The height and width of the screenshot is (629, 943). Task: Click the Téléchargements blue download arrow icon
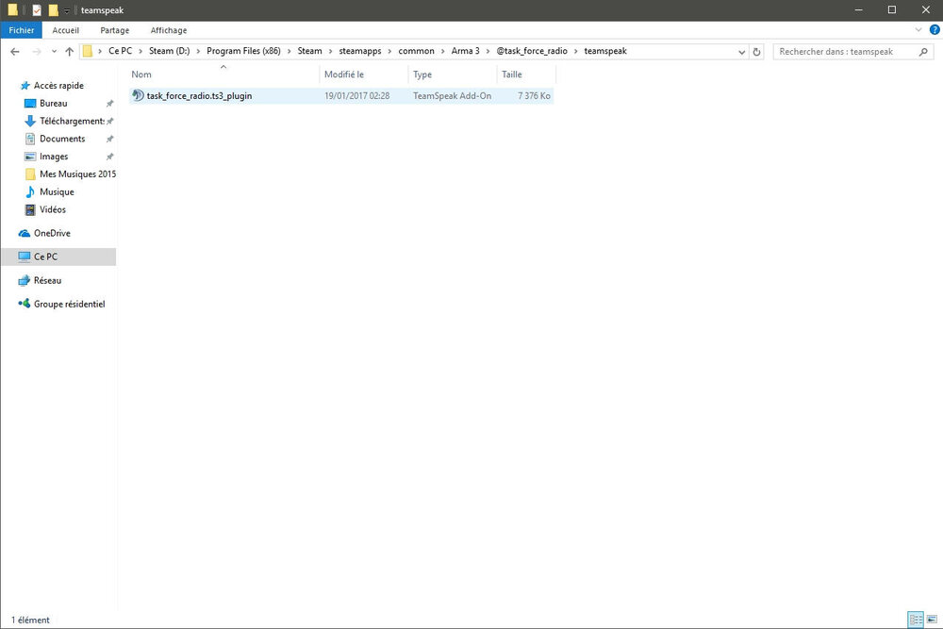pyautogui.click(x=30, y=121)
